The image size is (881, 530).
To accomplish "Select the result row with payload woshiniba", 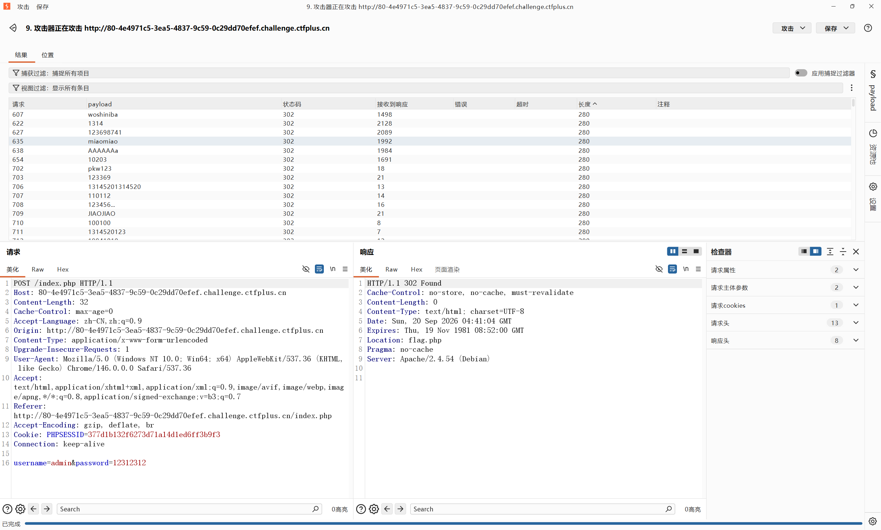I will 430,114.
